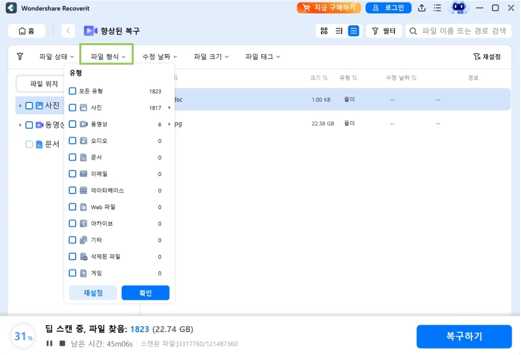
Task: Click the 문서 document icon in the sidebar
Action: [39, 144]
